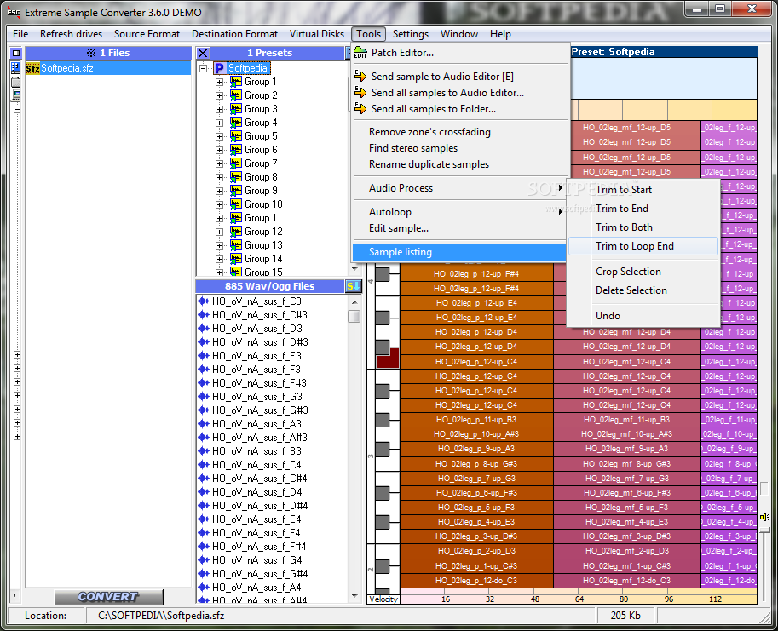Select Remove zone's crossfading
The height and width of the screenshot is (631, 778).
(429, 132)
